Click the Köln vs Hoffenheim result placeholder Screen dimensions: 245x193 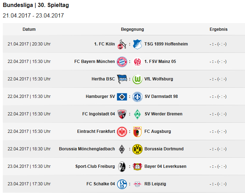point(218,44)
